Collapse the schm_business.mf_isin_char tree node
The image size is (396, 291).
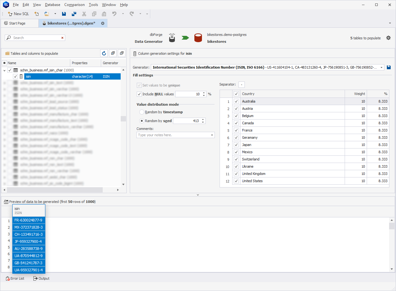(4, 70)
